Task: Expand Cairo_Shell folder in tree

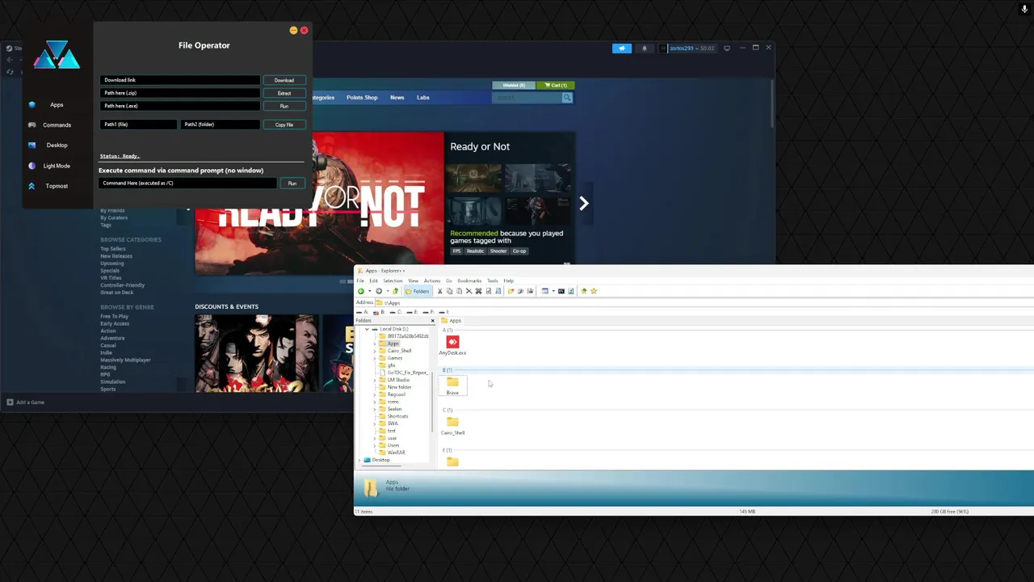Action: pyautogui.click(x=375, y=351)
